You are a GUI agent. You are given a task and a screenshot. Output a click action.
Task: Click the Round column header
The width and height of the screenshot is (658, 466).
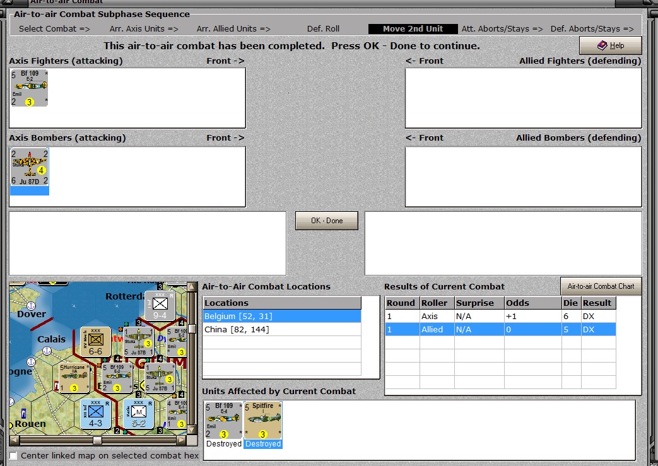[x=402, y=303]
